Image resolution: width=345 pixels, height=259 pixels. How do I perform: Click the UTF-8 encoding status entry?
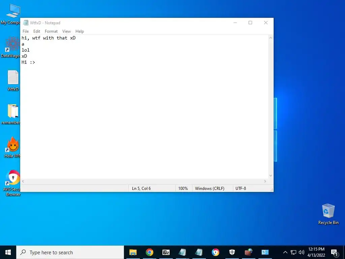pos(241,188)
